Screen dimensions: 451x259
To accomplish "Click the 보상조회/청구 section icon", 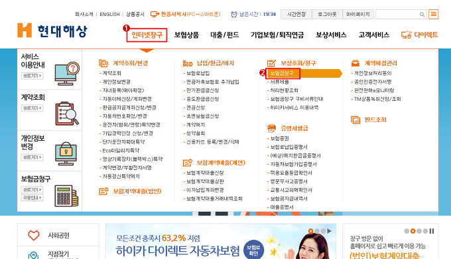I will [271, 63].
